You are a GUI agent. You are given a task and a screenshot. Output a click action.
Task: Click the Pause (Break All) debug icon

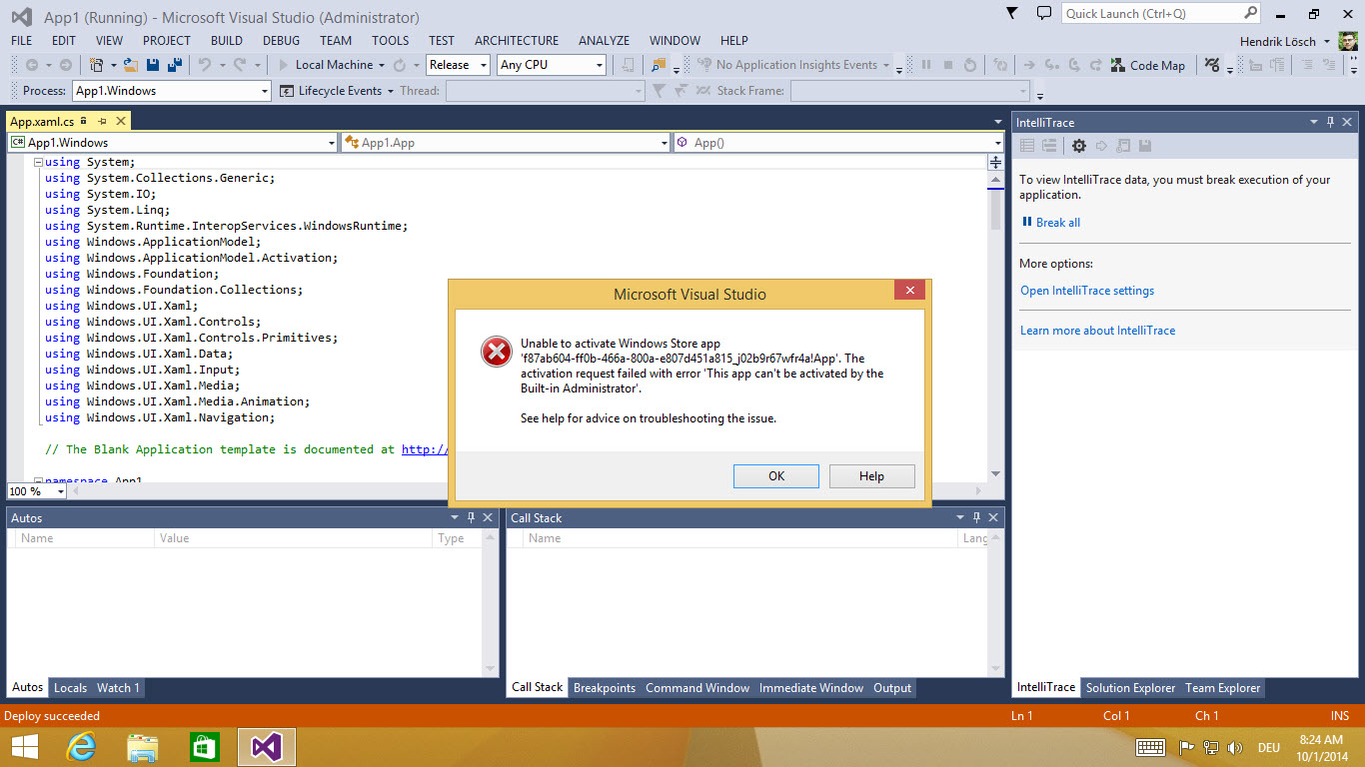click(x=926, y=65)
